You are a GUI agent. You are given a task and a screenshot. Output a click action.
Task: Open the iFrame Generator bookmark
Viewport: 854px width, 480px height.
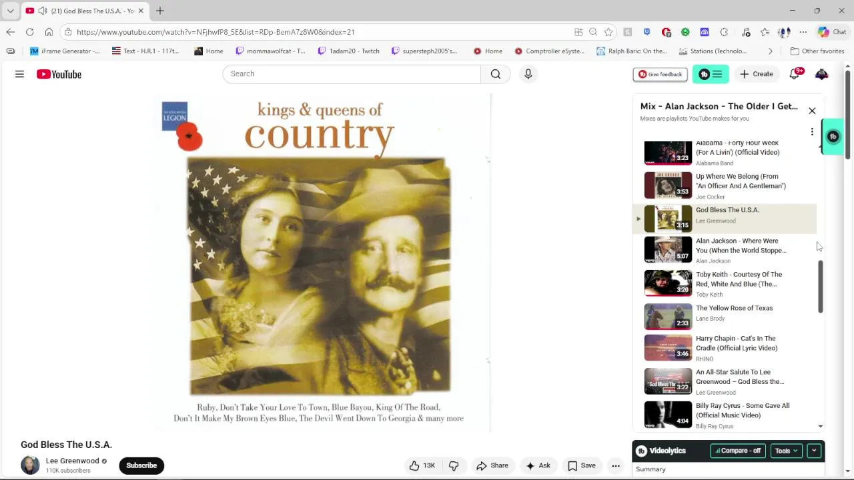(x=65, y=51)
